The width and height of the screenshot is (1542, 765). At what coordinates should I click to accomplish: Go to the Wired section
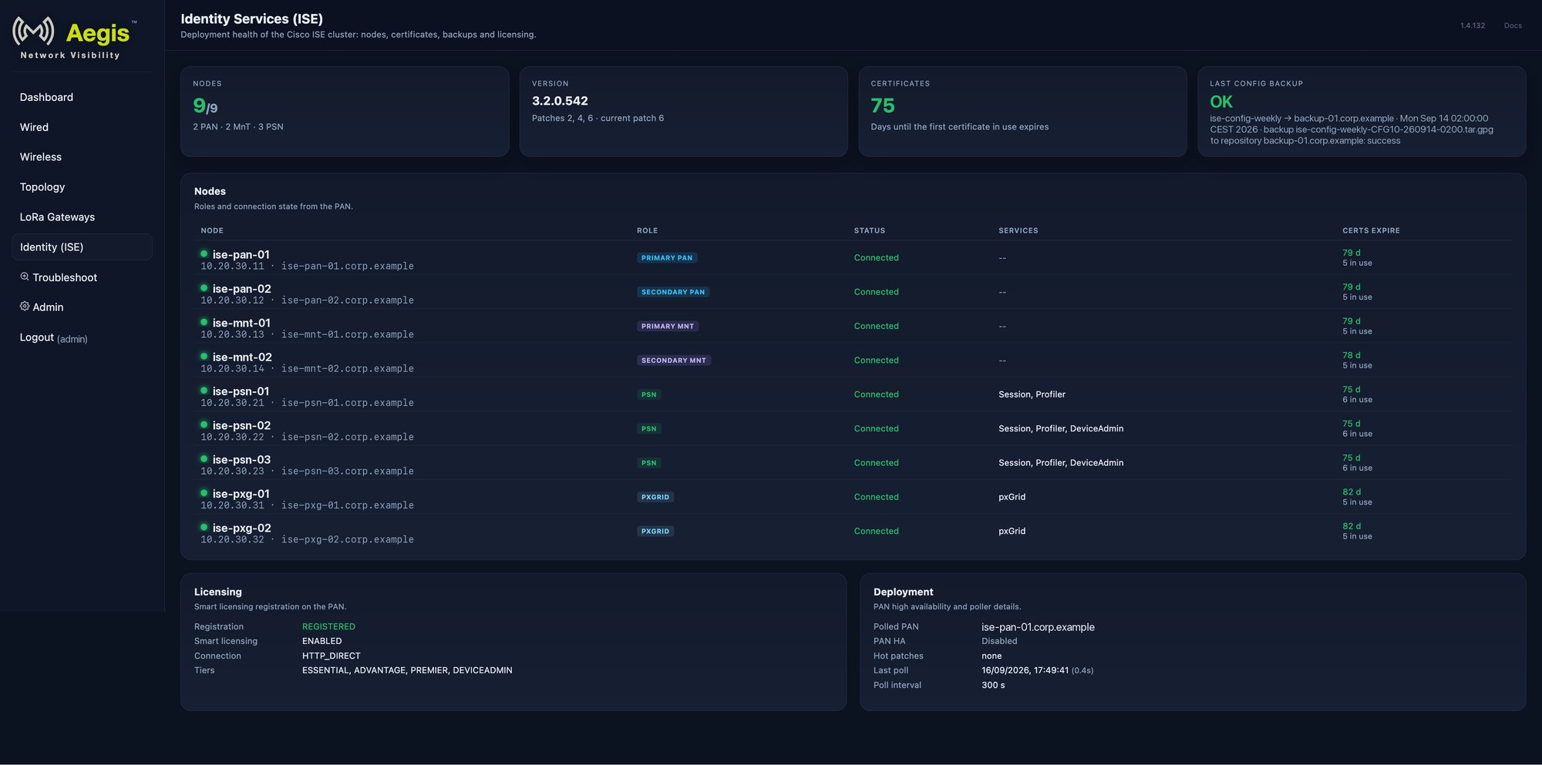click(82, 127)
